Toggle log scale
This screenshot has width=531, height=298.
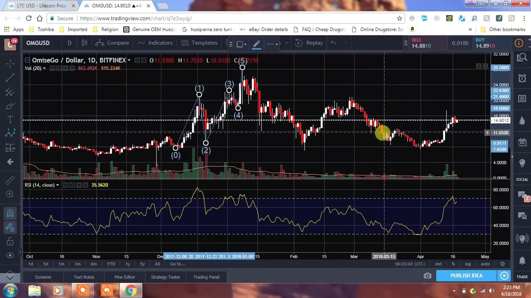468,264
